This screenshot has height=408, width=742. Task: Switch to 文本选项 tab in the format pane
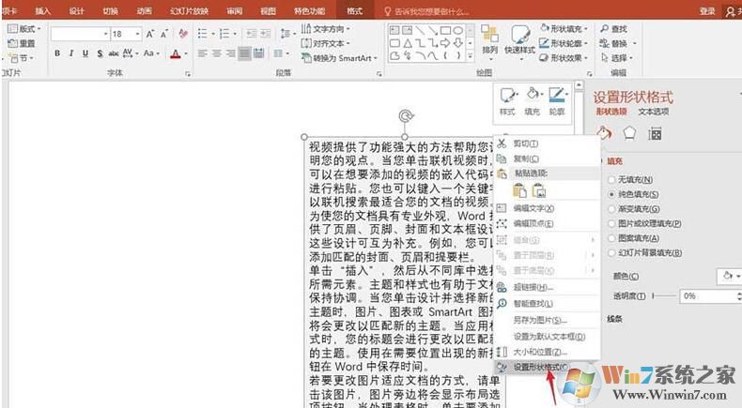[653, 112]
